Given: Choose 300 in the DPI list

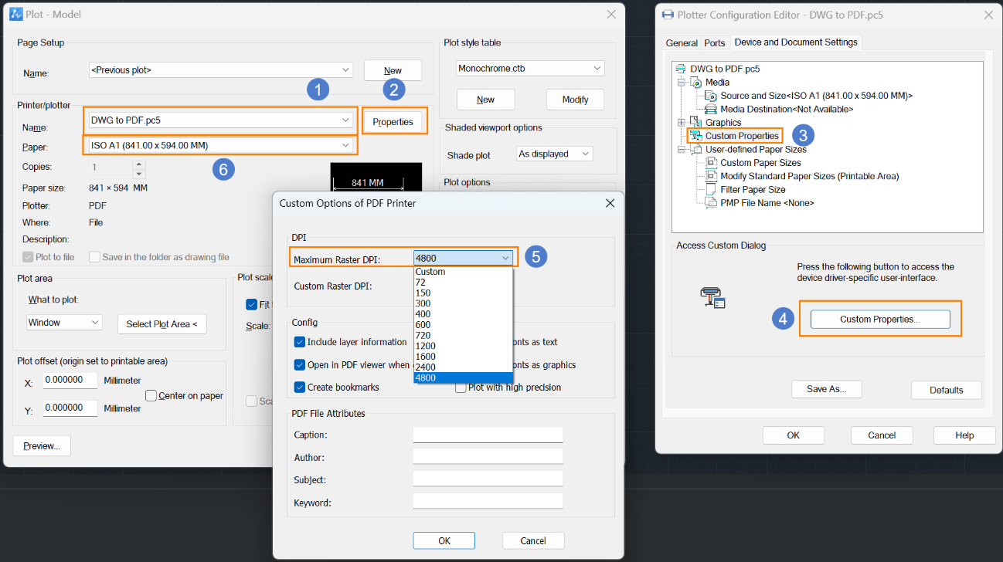Looking at the screenshot, I should pos(463,303).
